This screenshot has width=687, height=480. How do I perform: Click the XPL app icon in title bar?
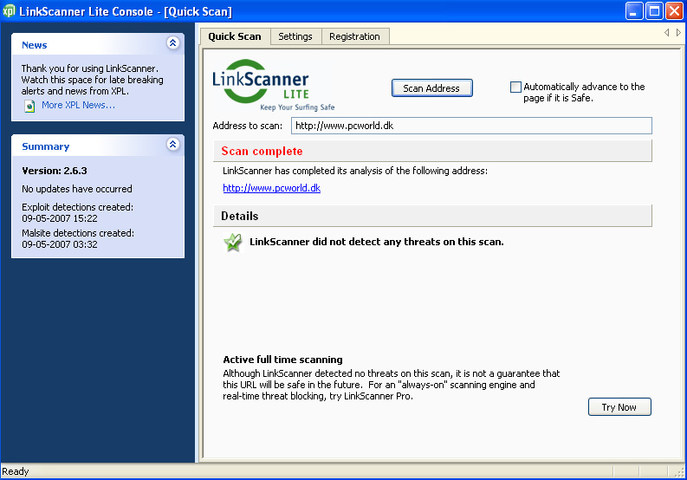(10, 11)
